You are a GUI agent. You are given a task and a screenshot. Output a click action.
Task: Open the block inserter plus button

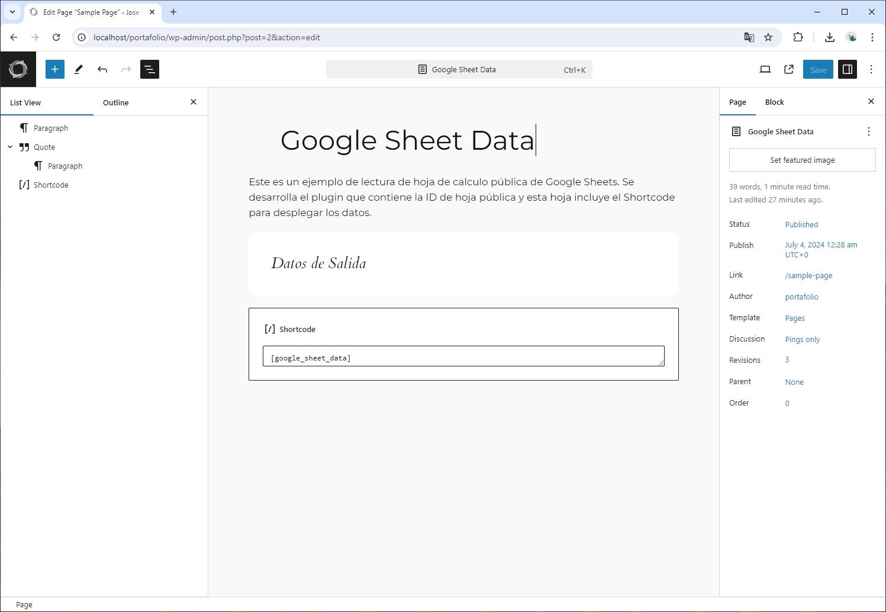(x=55, y=69)
